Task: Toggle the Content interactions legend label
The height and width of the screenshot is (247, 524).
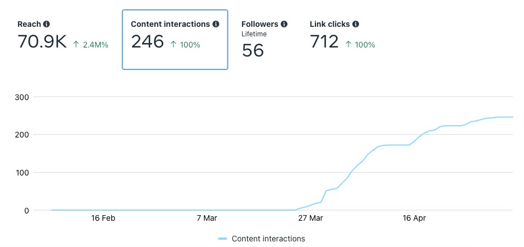Action: 268,239
